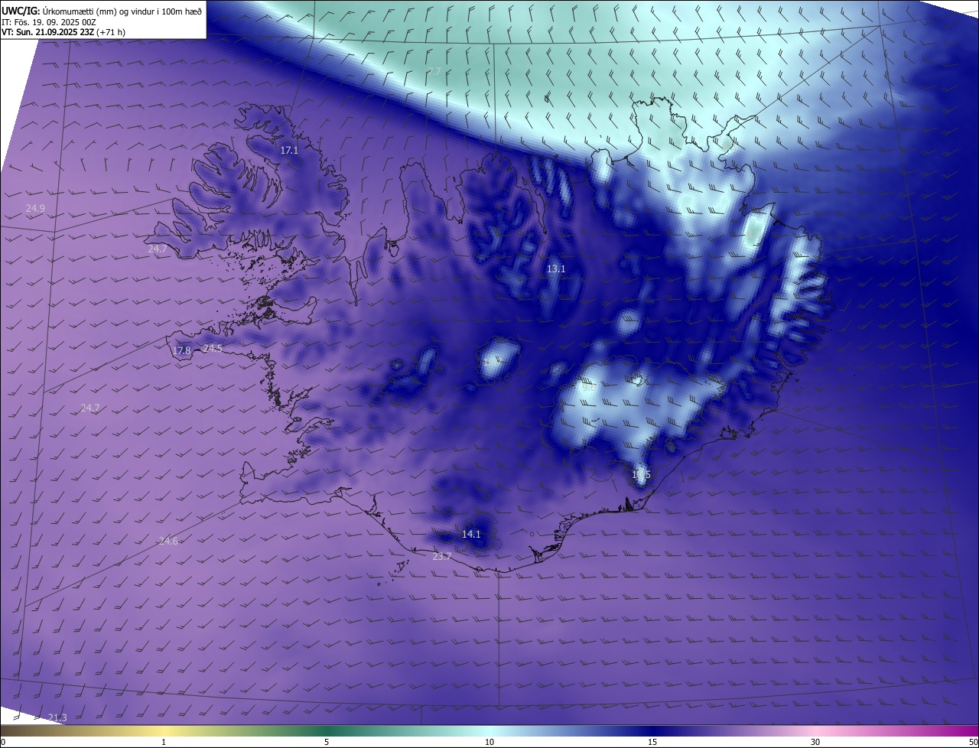The image size is (979, 748).
Task: Click the 24.9 value label
Action: click(x=35, y=208)
